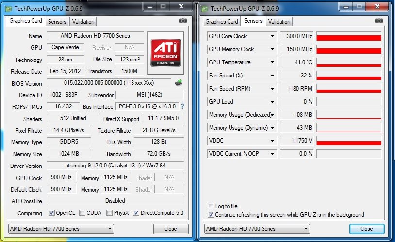
Task: Click the Memory Type value GDDR5
Action: (69, 142)
